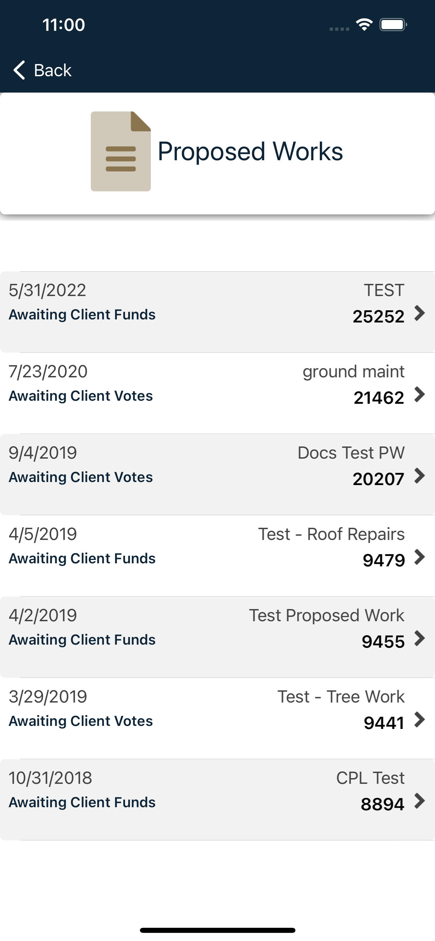Go back using the Back label

pyautogui.click(x=53, y=70)
